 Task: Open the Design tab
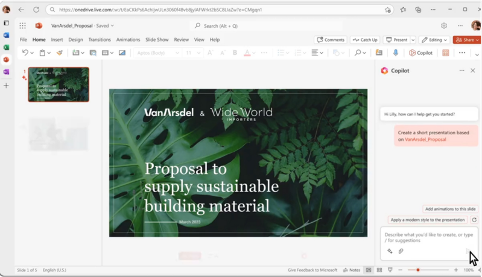75,40
